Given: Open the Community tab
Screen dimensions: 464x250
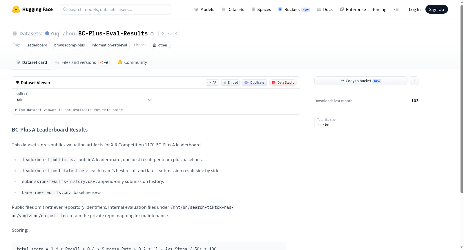Looking at the screenshot, I should 133,62.
